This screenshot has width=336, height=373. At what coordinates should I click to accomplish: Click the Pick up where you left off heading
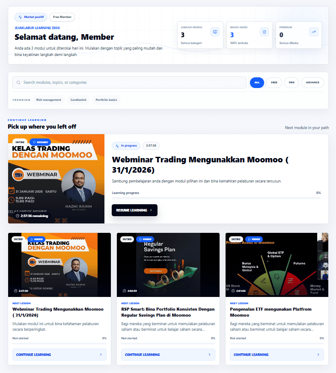point(42,127)
